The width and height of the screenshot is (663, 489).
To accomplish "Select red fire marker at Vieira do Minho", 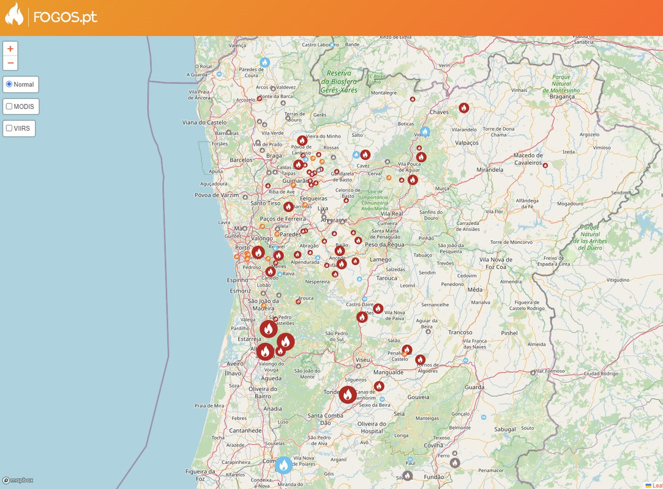I will click(x=302, y=141).
